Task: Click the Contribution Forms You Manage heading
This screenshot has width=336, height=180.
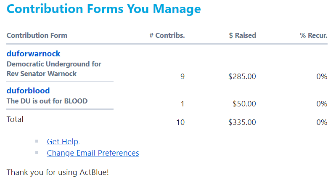Action: [104, 9]
